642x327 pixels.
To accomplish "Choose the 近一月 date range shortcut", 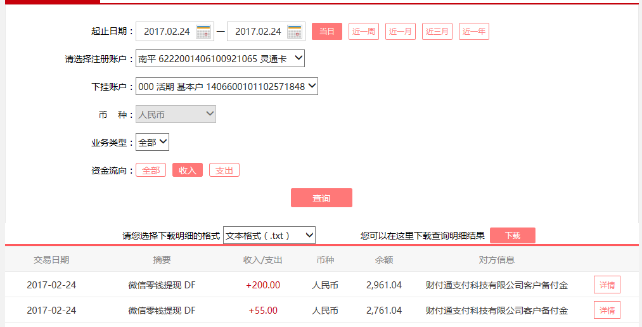I will 401,32.
